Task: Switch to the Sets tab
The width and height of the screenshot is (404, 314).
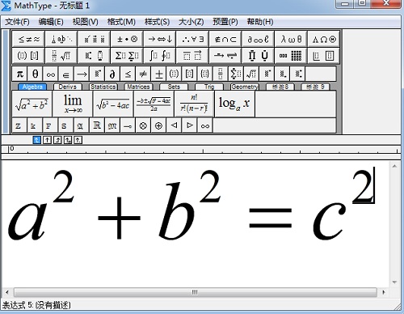Action: (x=174, y=87)
